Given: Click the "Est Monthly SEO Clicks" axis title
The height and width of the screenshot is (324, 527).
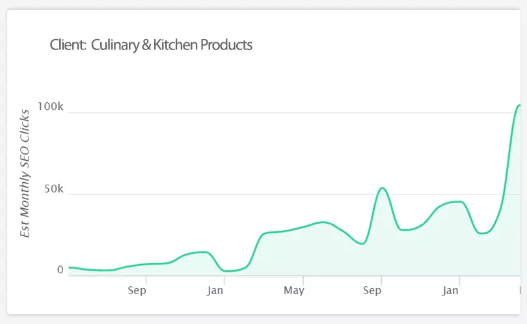Looking at the screenshot, I should click(25, 174).
